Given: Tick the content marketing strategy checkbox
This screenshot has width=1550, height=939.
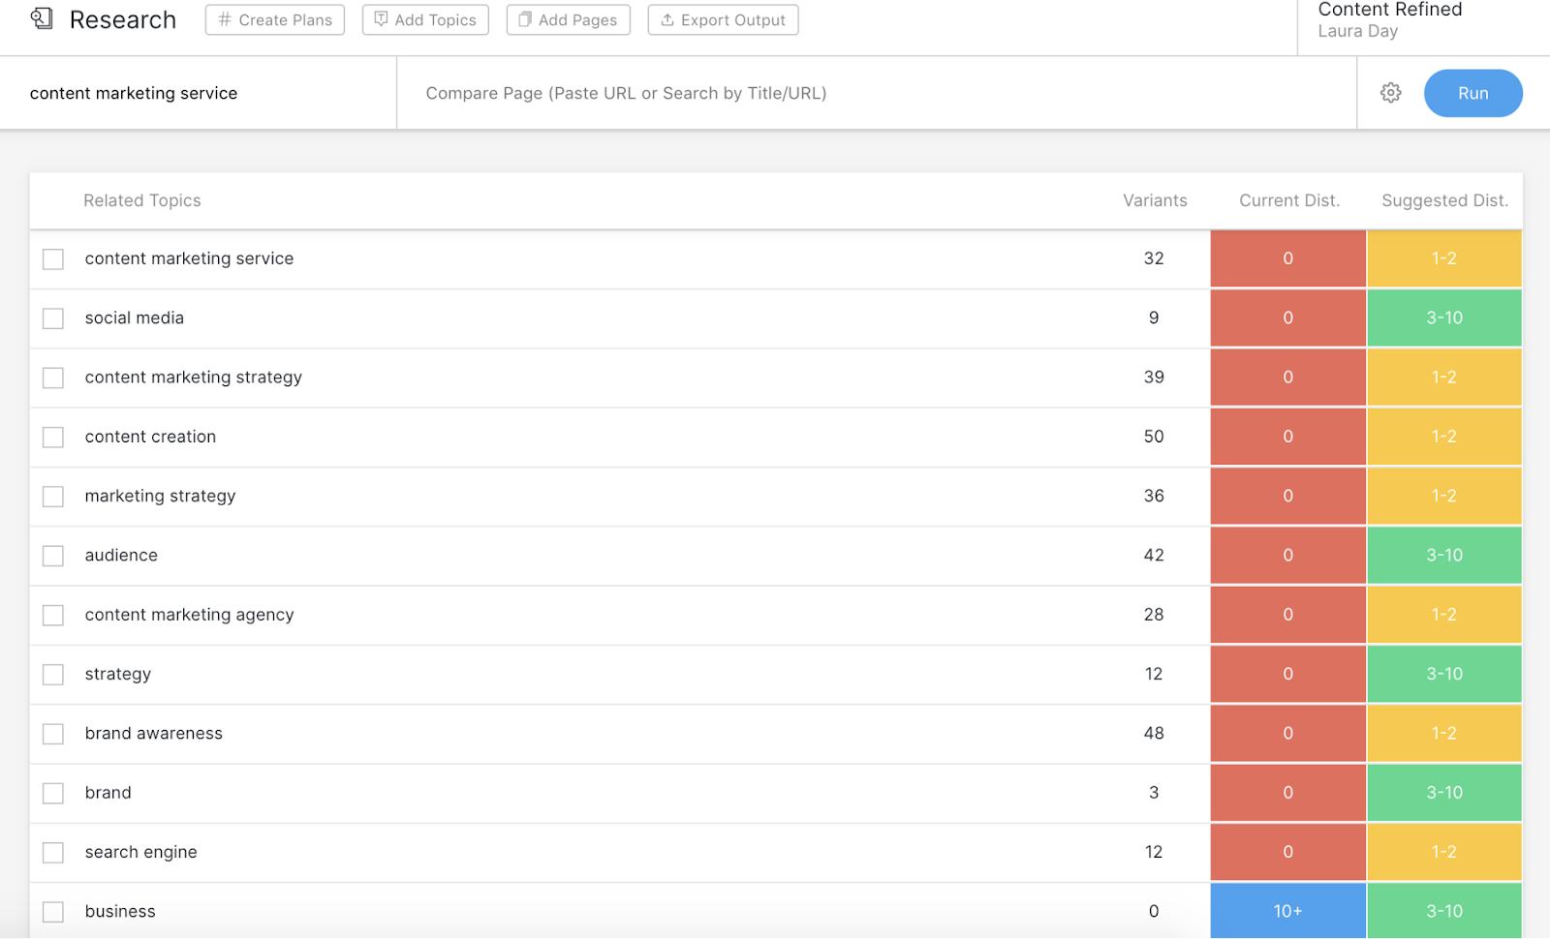Looking at the screenshot, I should tap(53, 378).
